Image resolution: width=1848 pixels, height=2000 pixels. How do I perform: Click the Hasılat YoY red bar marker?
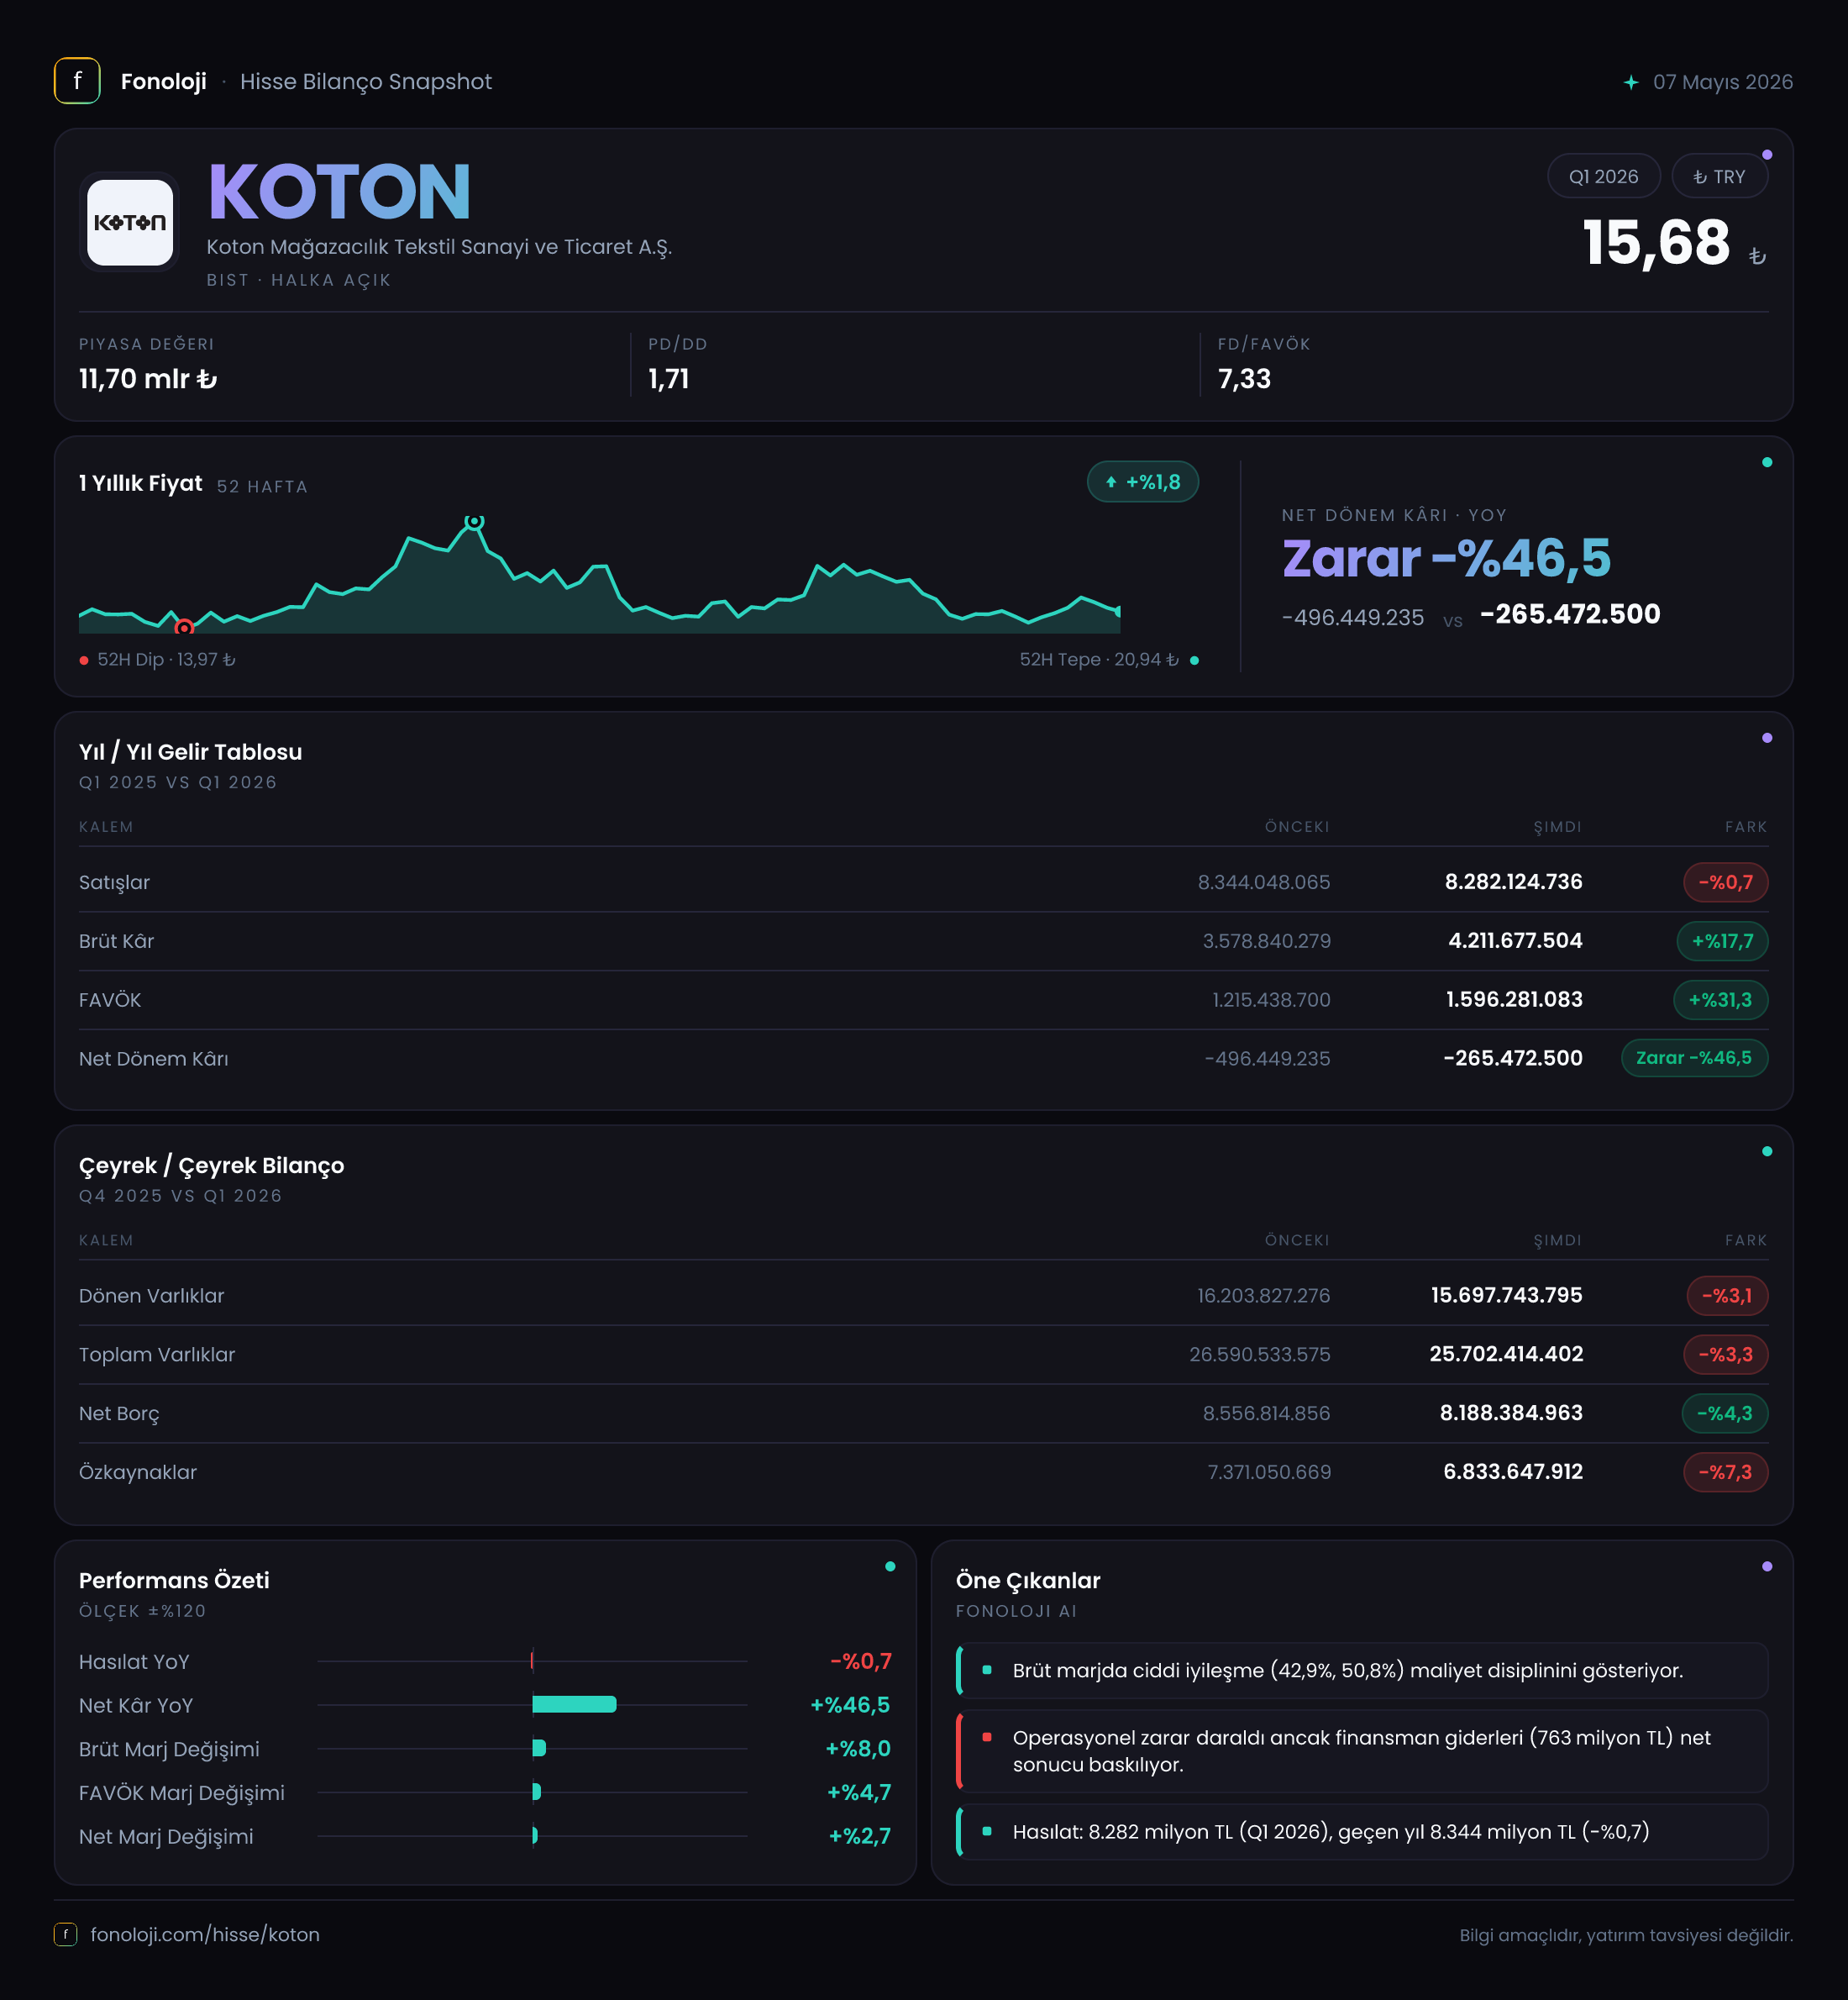[x=532, y=1661]
